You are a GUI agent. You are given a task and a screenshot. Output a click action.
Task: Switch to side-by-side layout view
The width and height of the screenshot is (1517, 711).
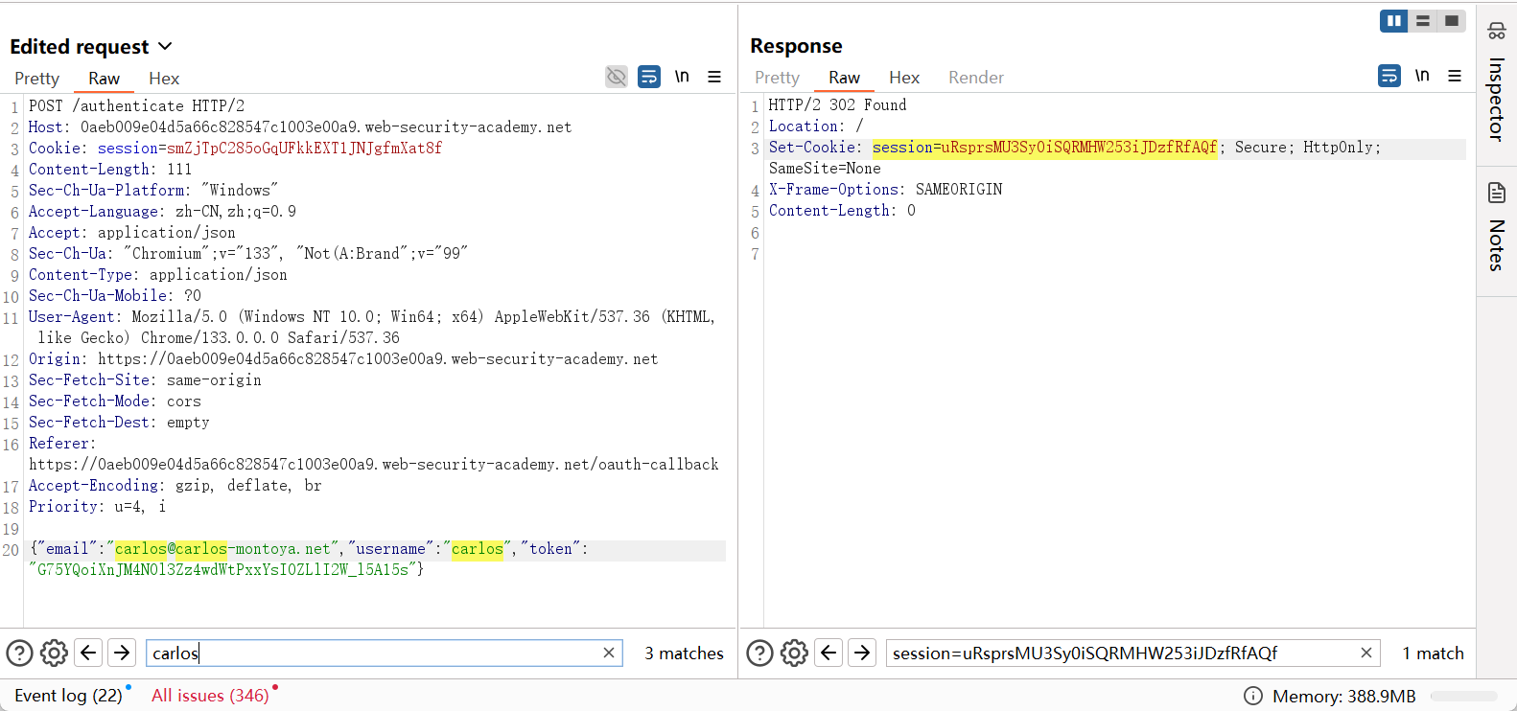(x=1393, y=21)
